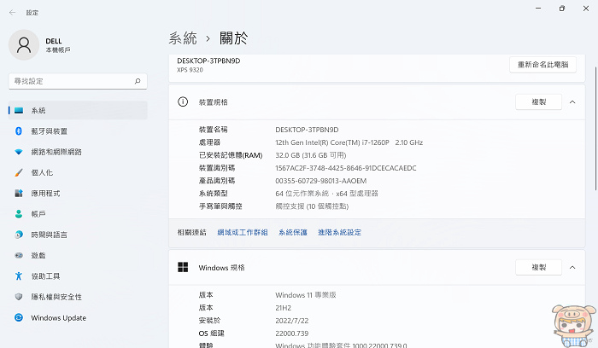Click the vertical scrollbar on the right
Image resolution: width=598 pixels, height=348 pixels.
(x=595, y=128)
